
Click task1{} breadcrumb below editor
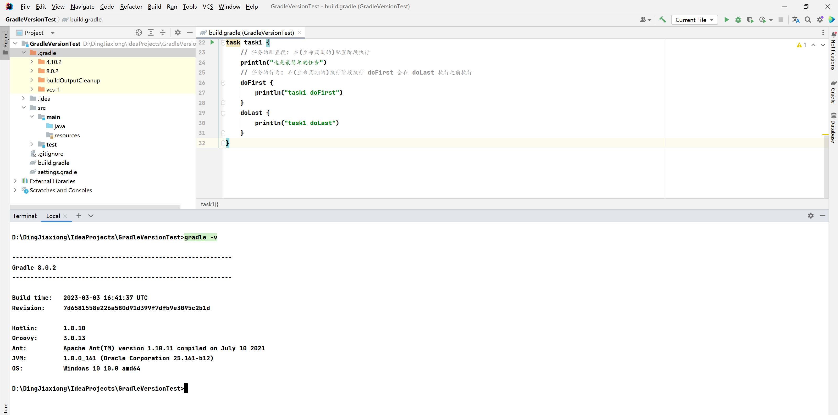point(210,204)
